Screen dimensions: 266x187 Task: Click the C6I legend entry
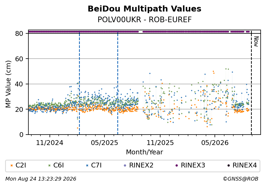tap(56, 165)
